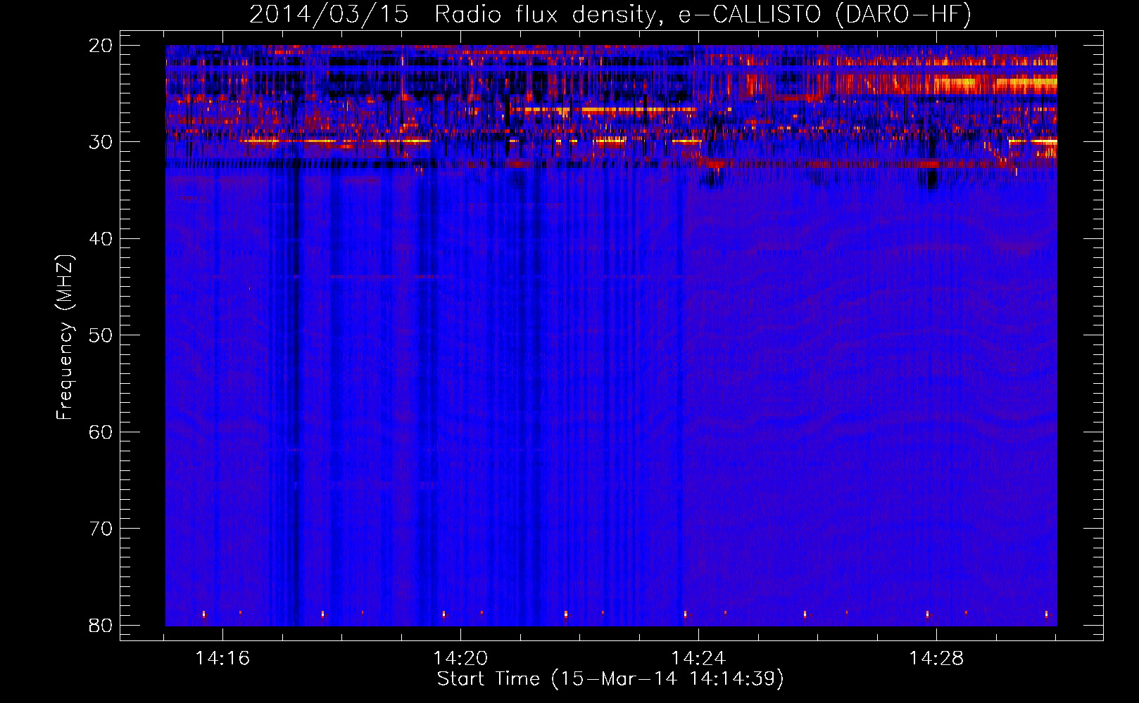
Task: Click the "20" frequency tick label
Action: [x=101, y=46]
